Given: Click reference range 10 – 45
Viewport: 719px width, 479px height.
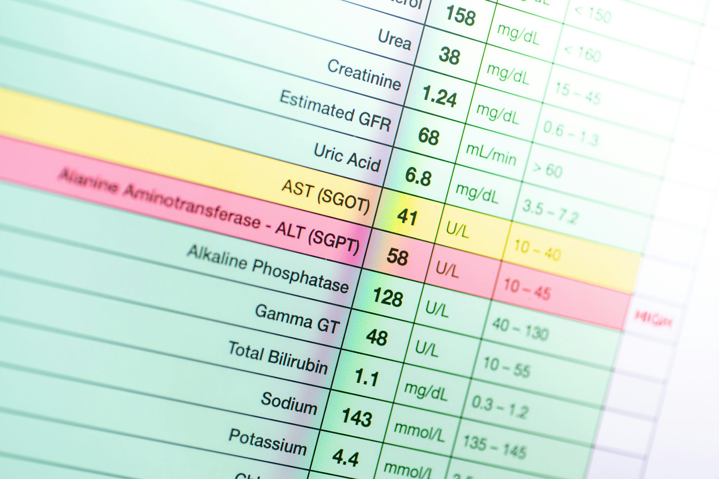Looking at the screenshot, I should click(x=527, y=289).
